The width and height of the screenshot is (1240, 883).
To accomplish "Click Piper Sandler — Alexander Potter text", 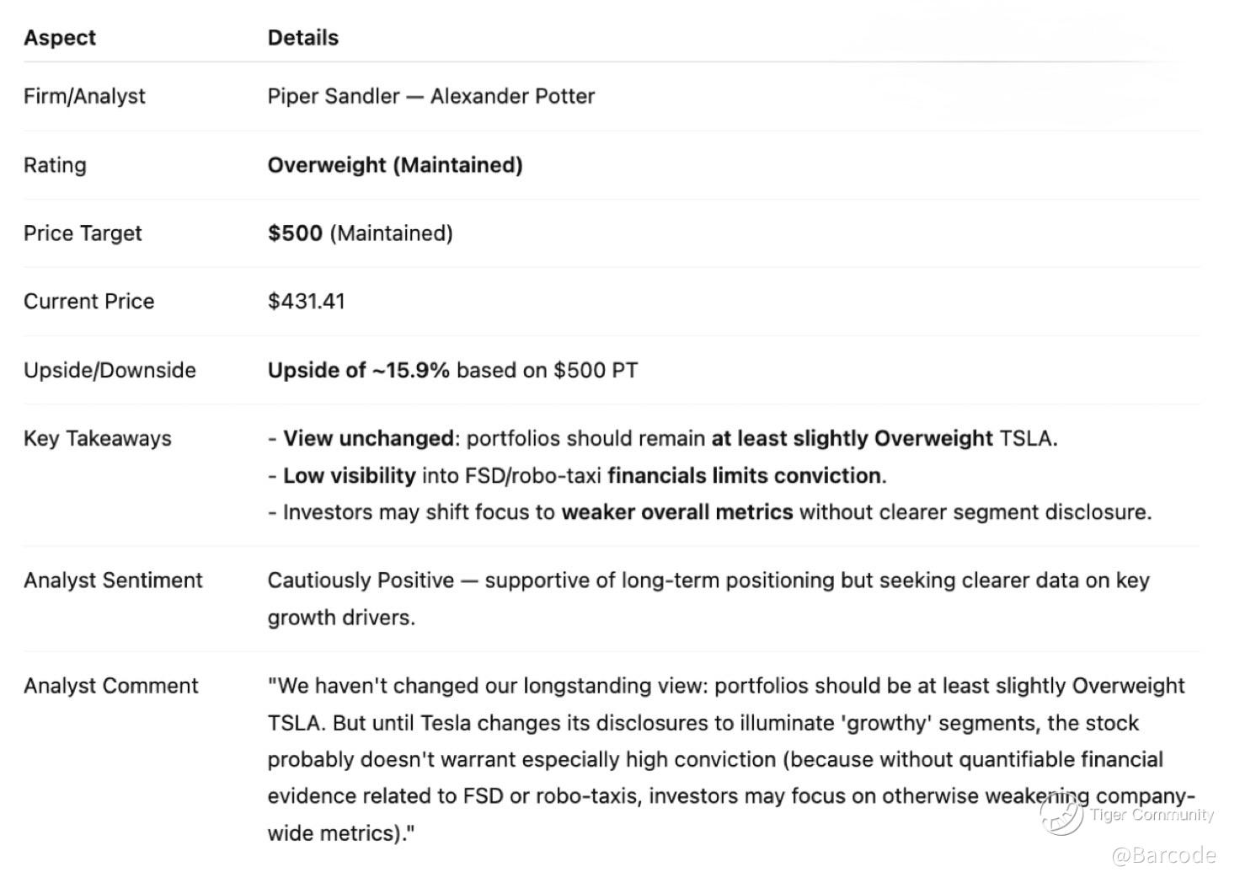I will point(430,96).
